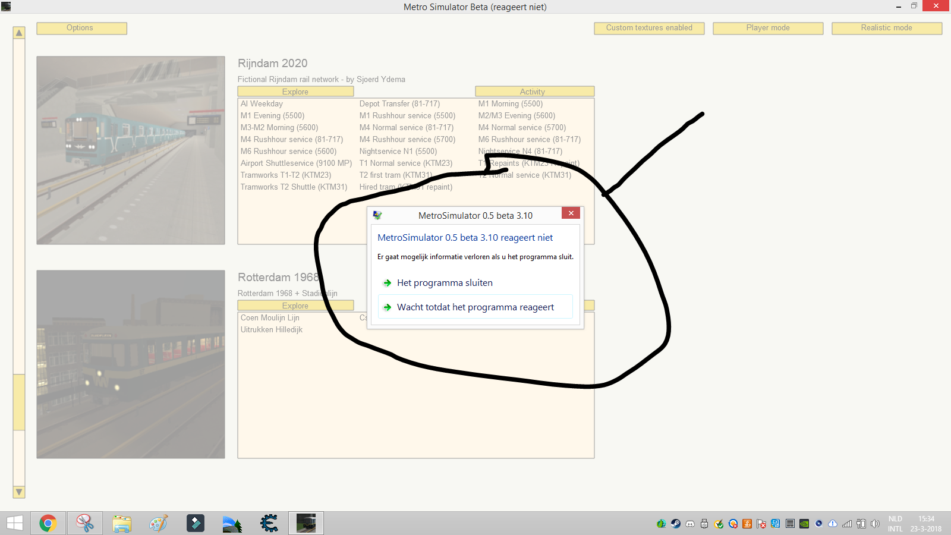
Task: Open Paint from the taskbar
Action: (159, 523)
